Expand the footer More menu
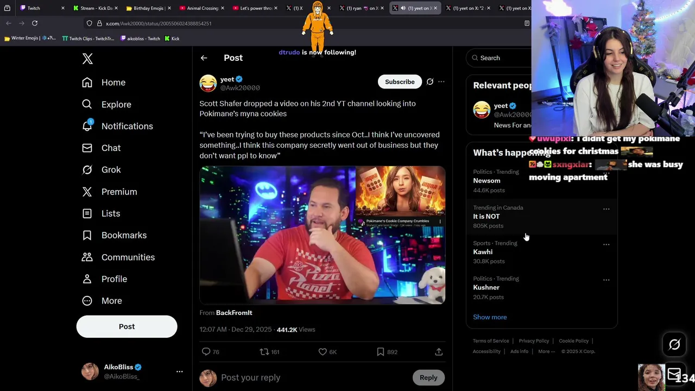695x391 pixels. coord(546,351)
